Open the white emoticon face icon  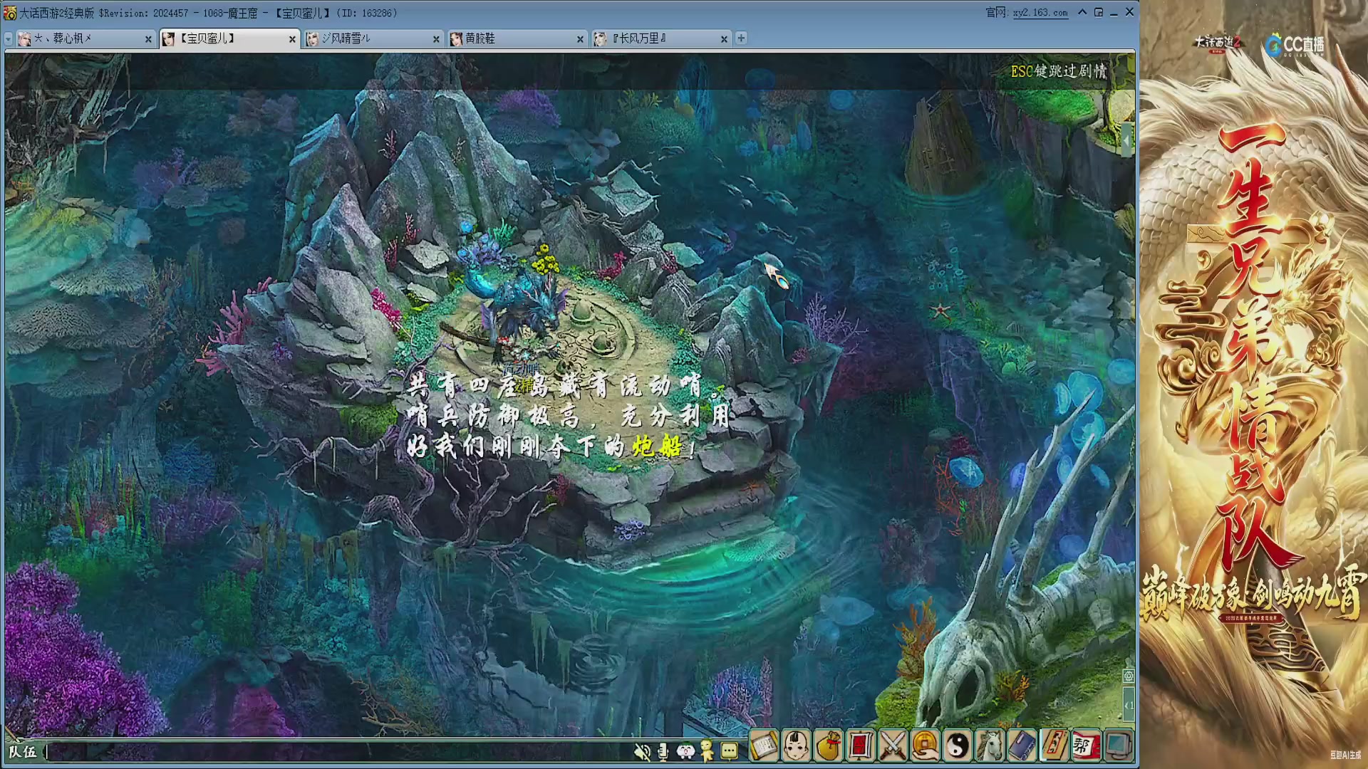pos(685,751)
